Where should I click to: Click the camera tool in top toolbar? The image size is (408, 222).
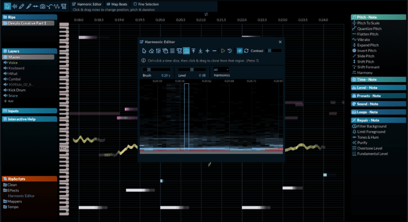(x=43, y=6)
